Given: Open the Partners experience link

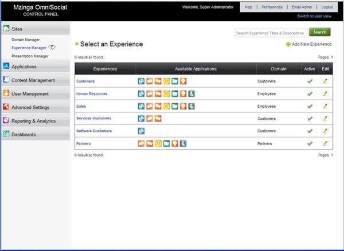Looking at the screenshot, I should 83,144.
